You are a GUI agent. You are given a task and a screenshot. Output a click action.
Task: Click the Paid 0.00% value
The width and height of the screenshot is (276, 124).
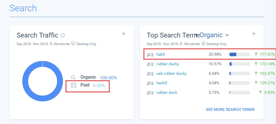pos(99,85)
